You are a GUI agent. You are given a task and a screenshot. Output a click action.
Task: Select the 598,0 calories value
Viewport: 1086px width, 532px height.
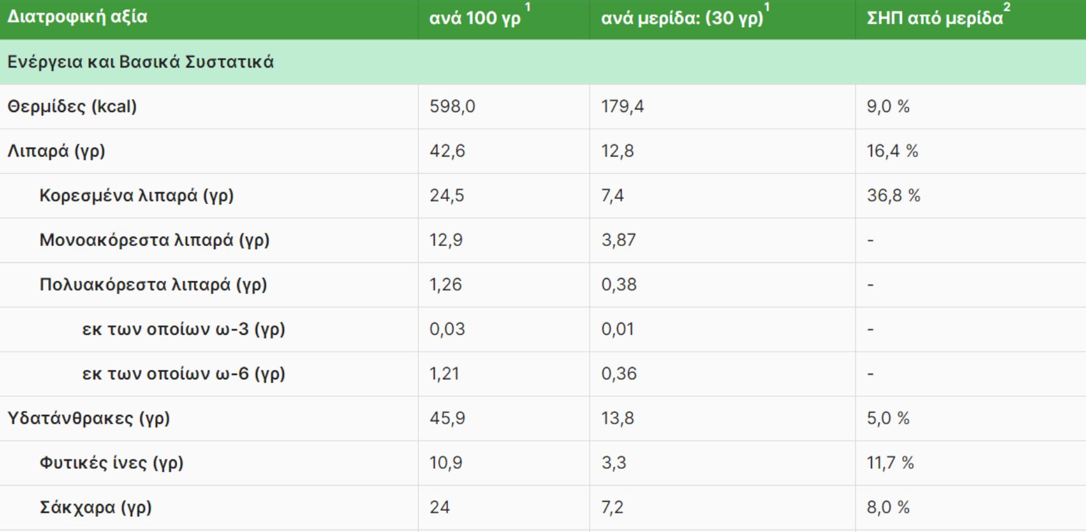pyautogui.click(x=452, y=106)
